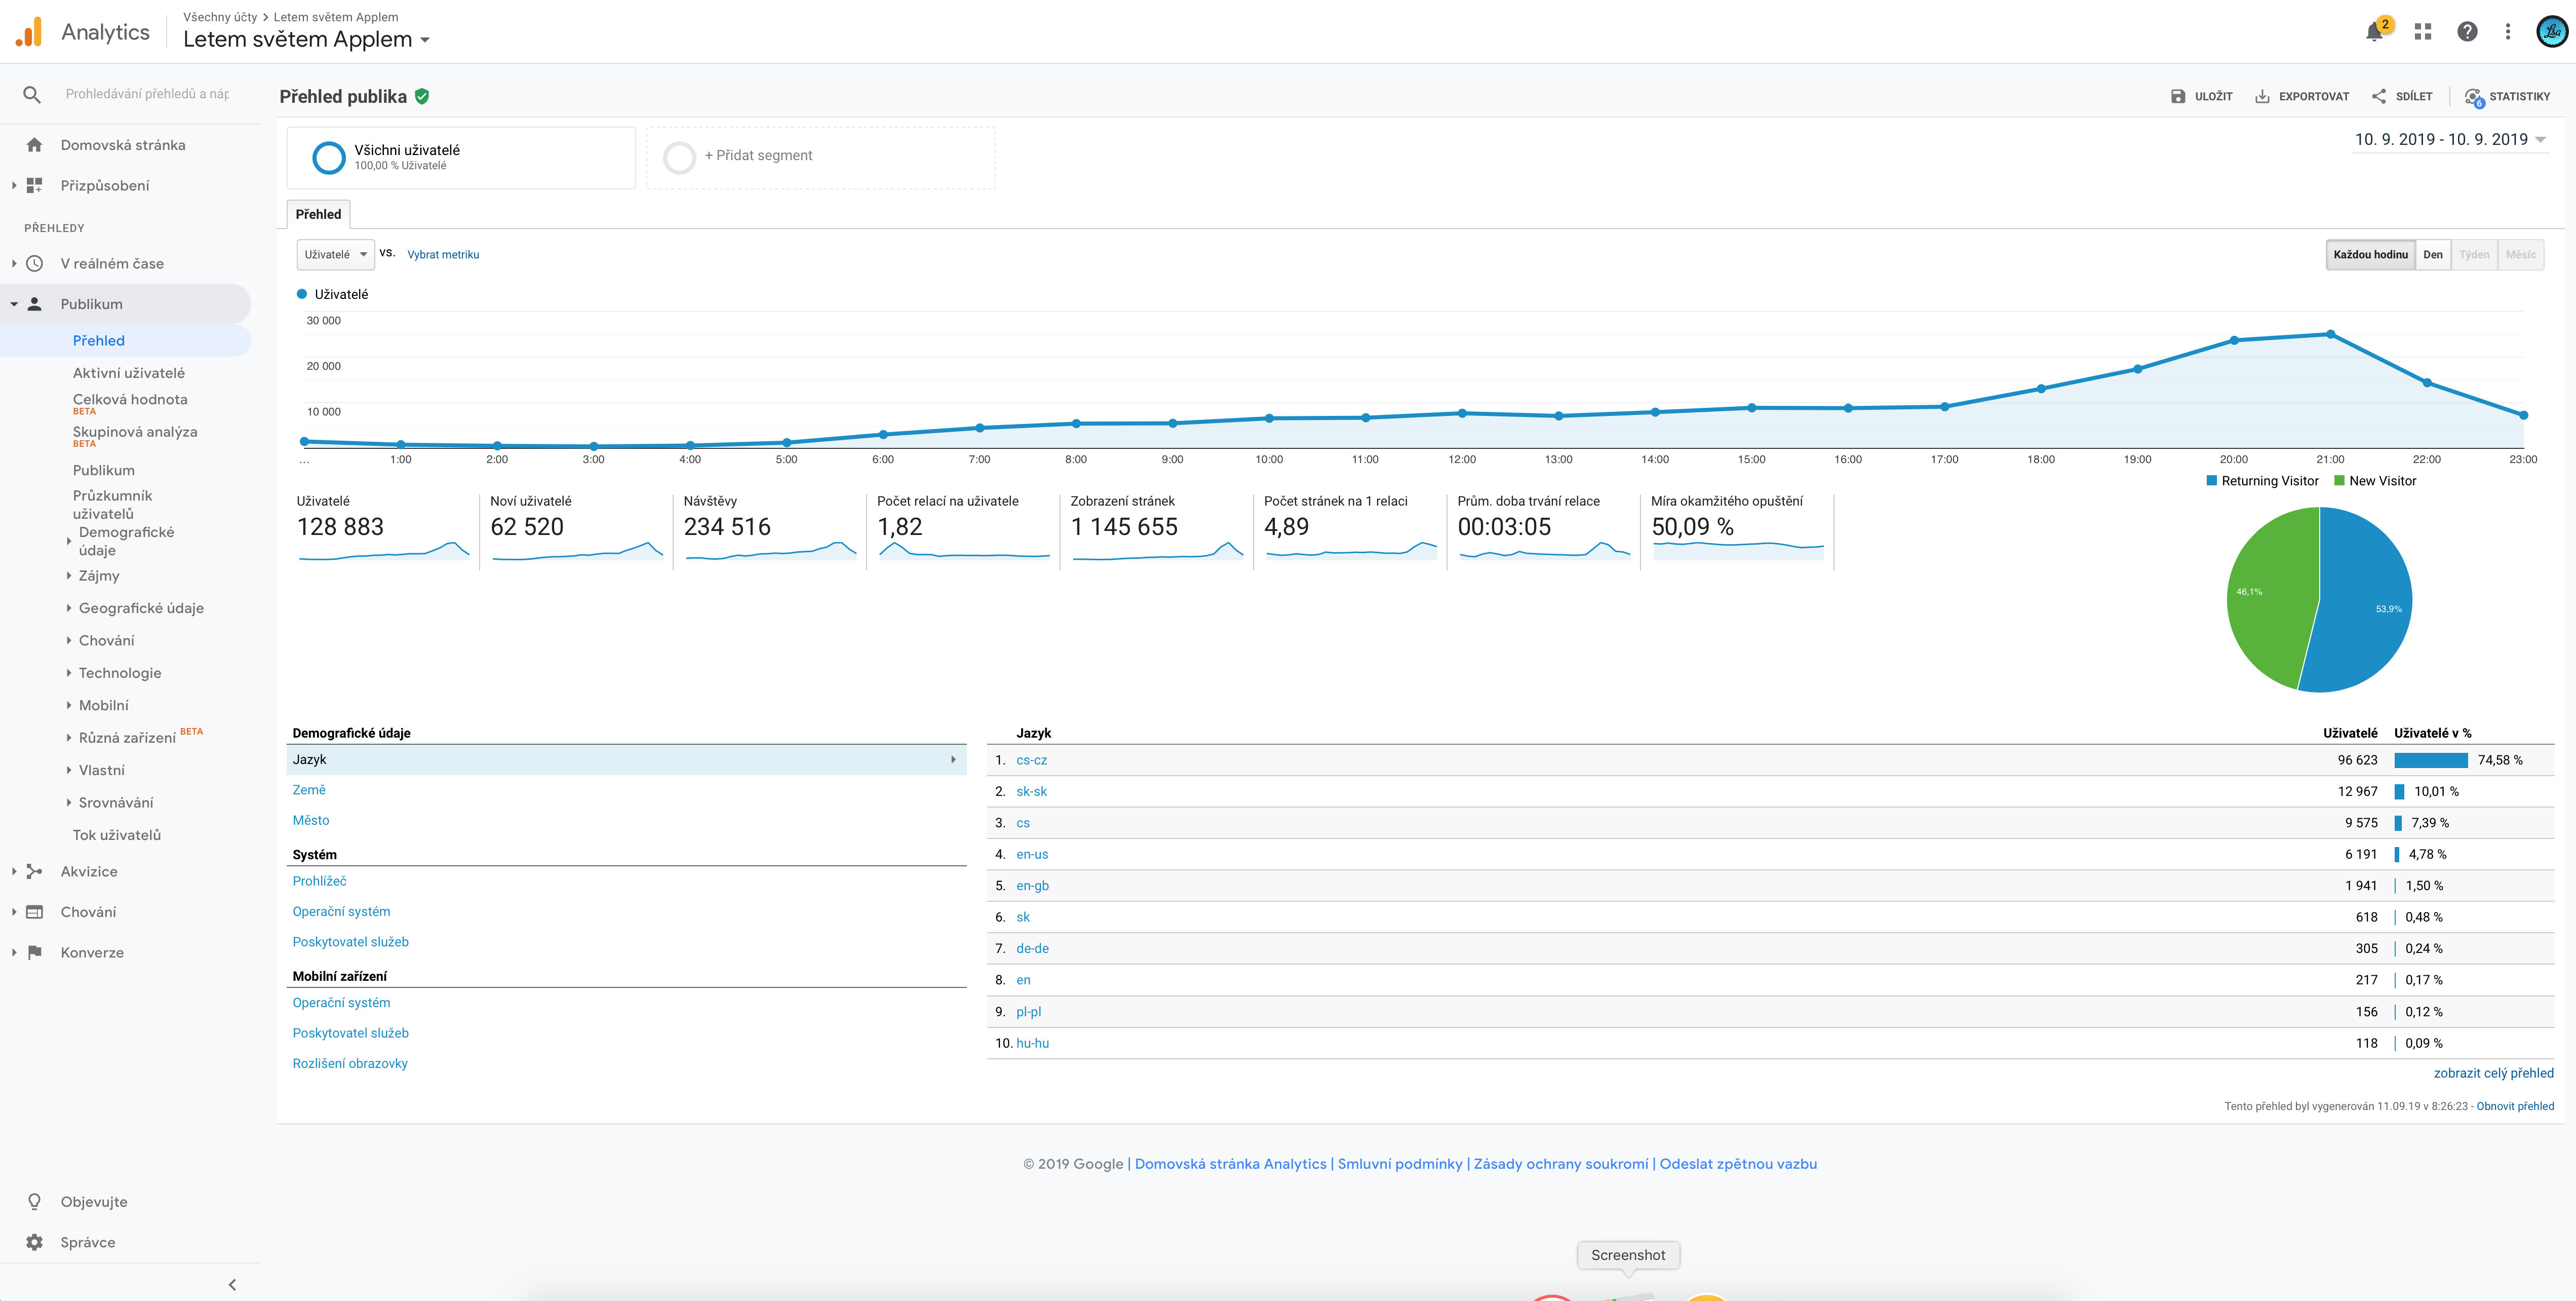Image resolution: width=2576 pixels, height=1301 pixels.
Task: Select the Každou hodinu granularity
Action: pos(2370,254)
